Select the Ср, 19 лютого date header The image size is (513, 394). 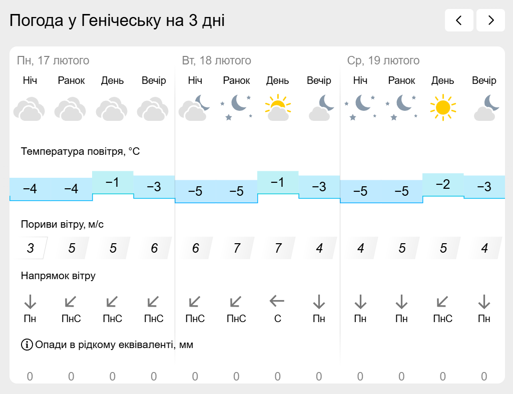pos(383,60)
